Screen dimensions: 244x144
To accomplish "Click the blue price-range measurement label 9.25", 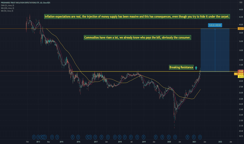I will point(215,25).
